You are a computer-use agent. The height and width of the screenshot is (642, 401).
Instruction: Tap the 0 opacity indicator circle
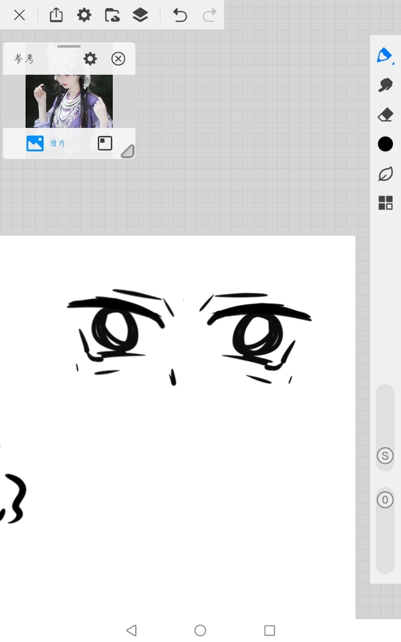[x=385, y=500]
